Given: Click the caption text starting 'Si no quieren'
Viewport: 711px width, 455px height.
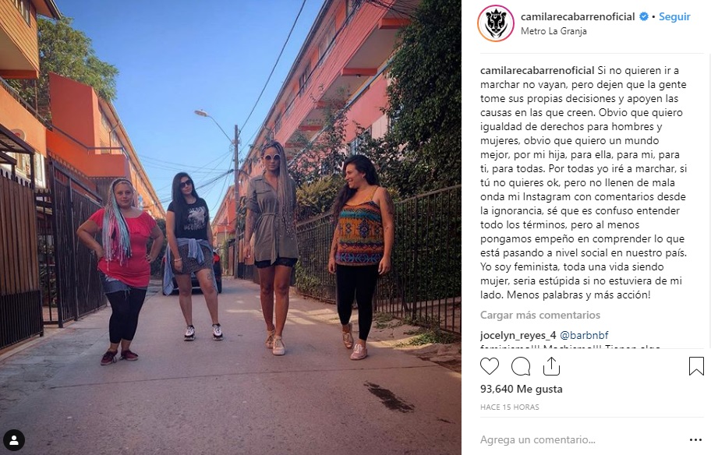Looking at the screenshot, I should point(584,182).
